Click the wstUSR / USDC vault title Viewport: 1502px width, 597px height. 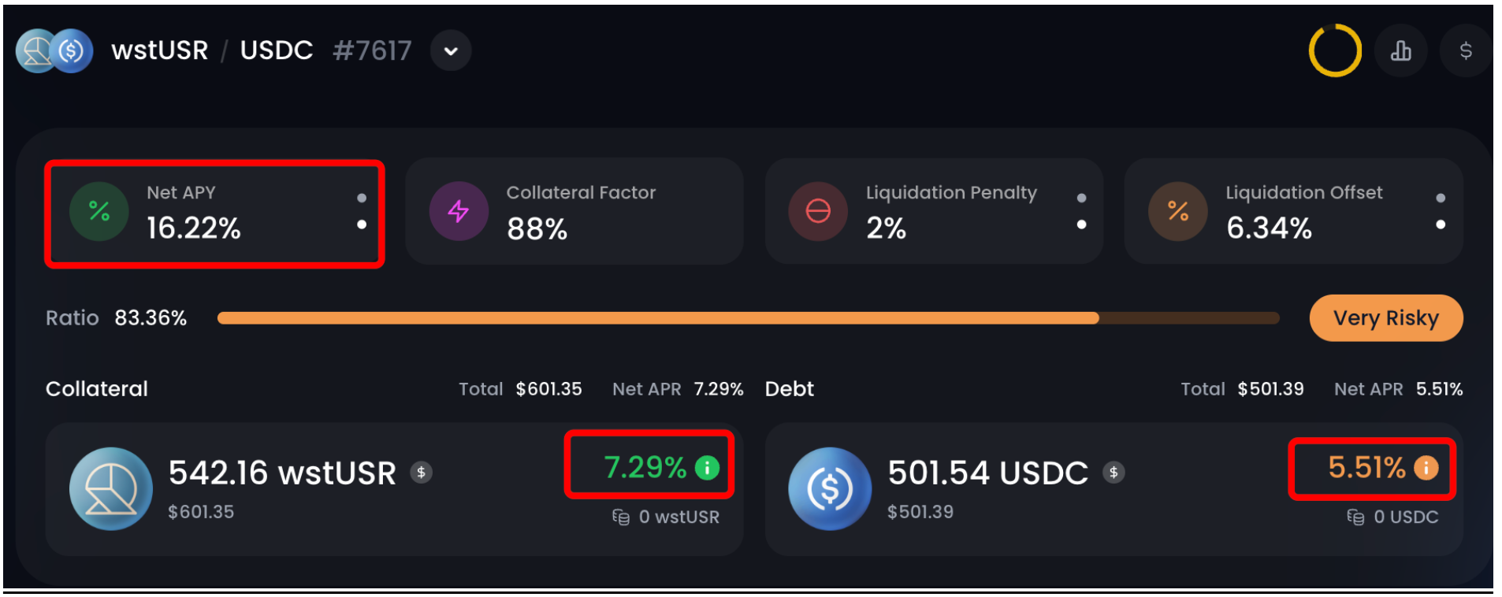[x=212, y=51]
